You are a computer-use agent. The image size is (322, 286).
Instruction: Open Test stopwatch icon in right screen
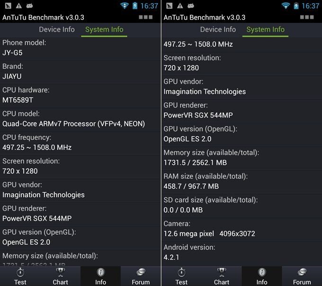coord(181,272)
